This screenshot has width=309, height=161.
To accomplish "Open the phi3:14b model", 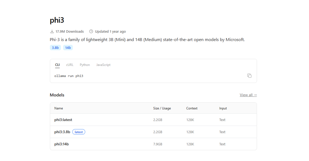I will 153,144.
